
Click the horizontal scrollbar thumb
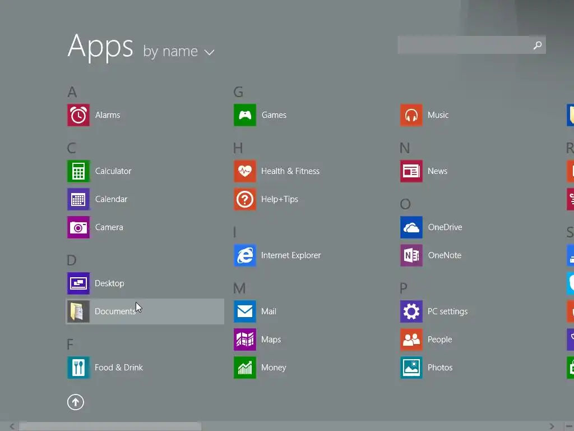(110, 427)
